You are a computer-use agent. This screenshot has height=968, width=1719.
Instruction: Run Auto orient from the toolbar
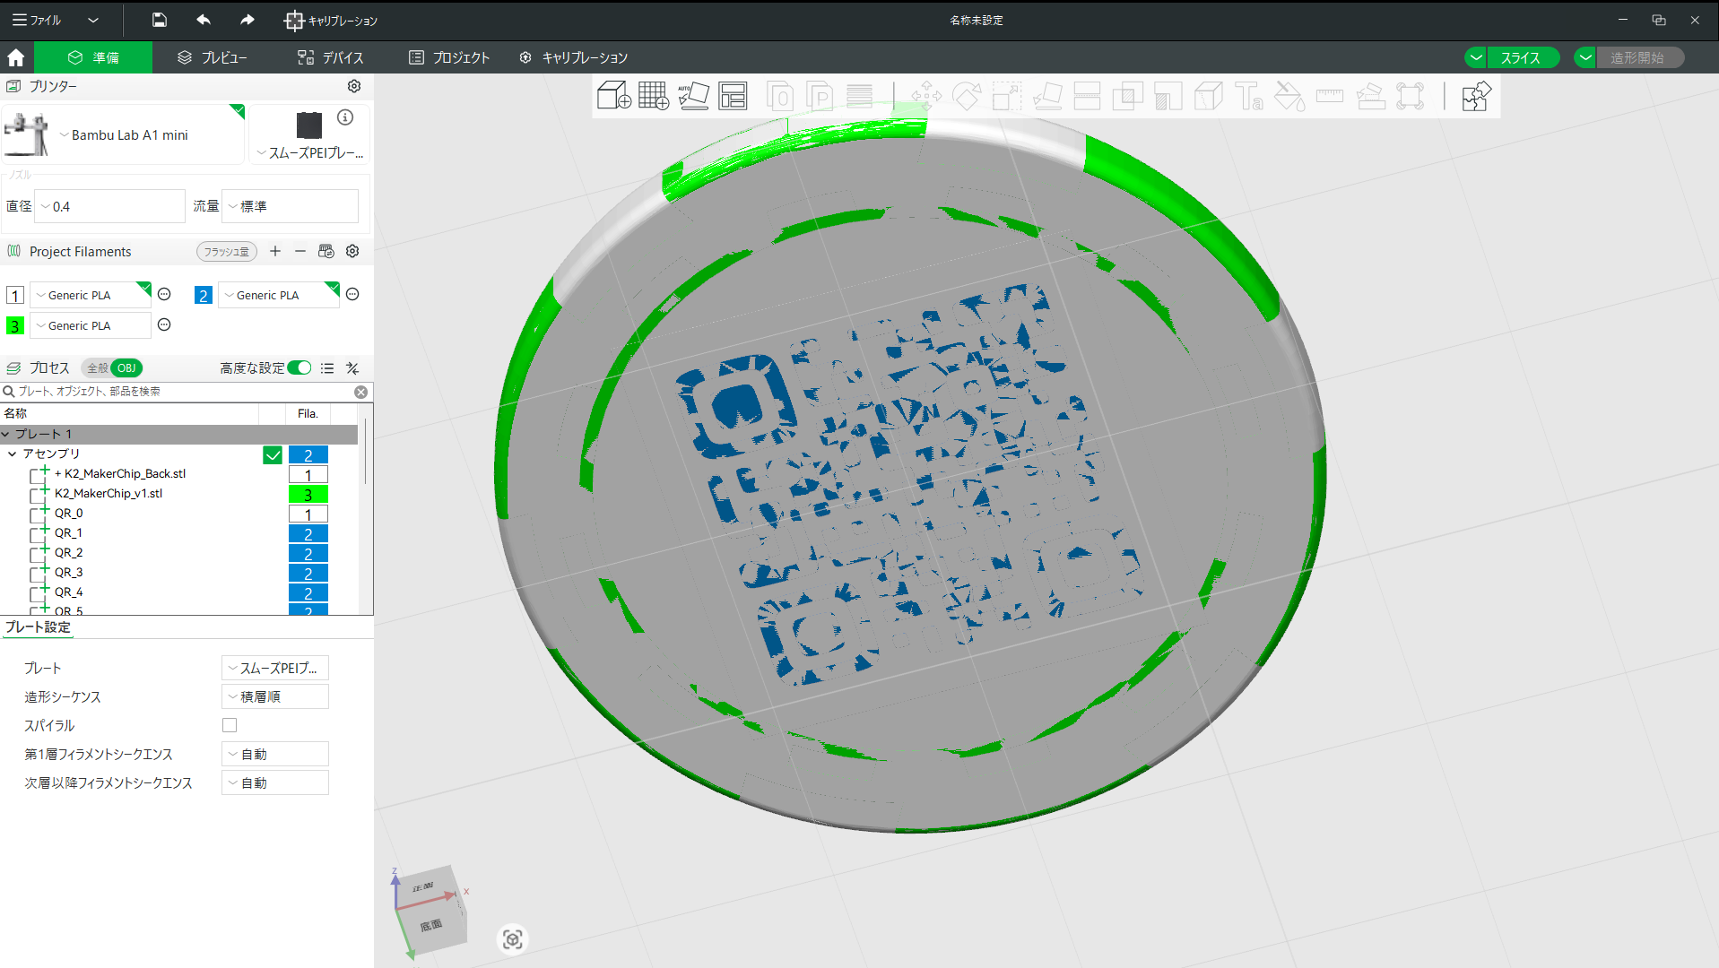coord(693,96)
